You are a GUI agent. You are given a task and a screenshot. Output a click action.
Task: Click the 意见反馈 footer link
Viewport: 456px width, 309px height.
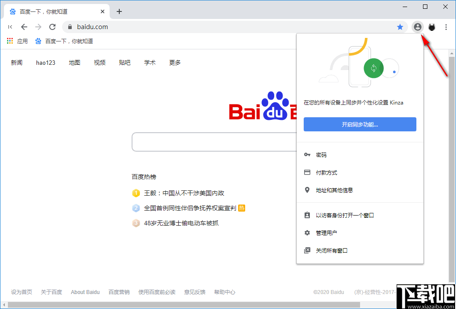(x=195, y=292)
